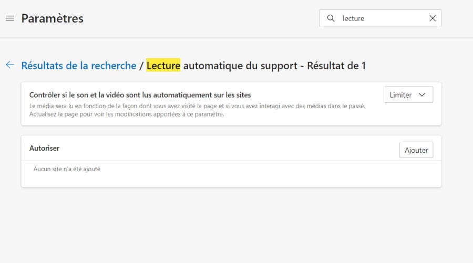Click text 'Aucun site n'a été ajouté'
Image resolution: width=473 pixels, height=263 pixels.
pyautogui.click(x=67, y=169)
